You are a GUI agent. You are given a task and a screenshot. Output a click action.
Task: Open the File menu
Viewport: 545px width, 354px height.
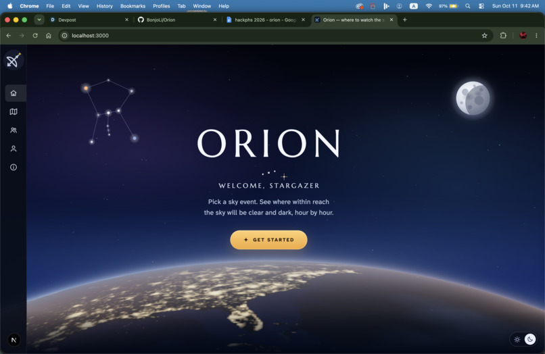click(50, 6)
